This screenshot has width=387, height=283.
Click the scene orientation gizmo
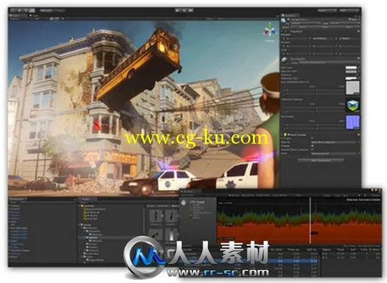270,32
